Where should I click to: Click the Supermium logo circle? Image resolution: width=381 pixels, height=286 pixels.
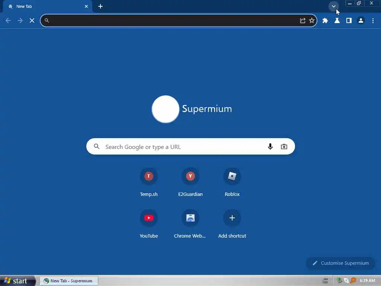tap(166, 109)
